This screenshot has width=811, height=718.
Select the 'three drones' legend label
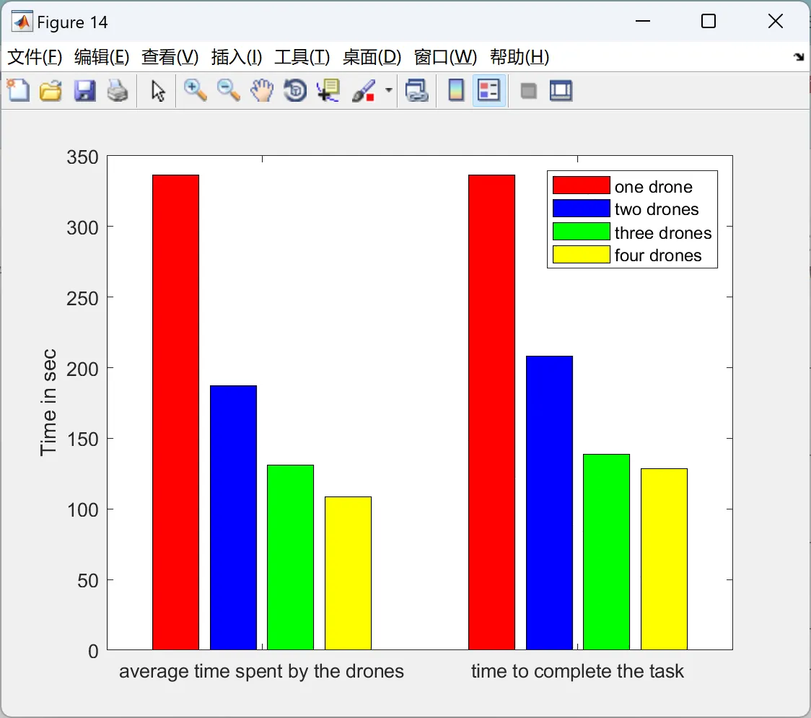tap(663, 233)
